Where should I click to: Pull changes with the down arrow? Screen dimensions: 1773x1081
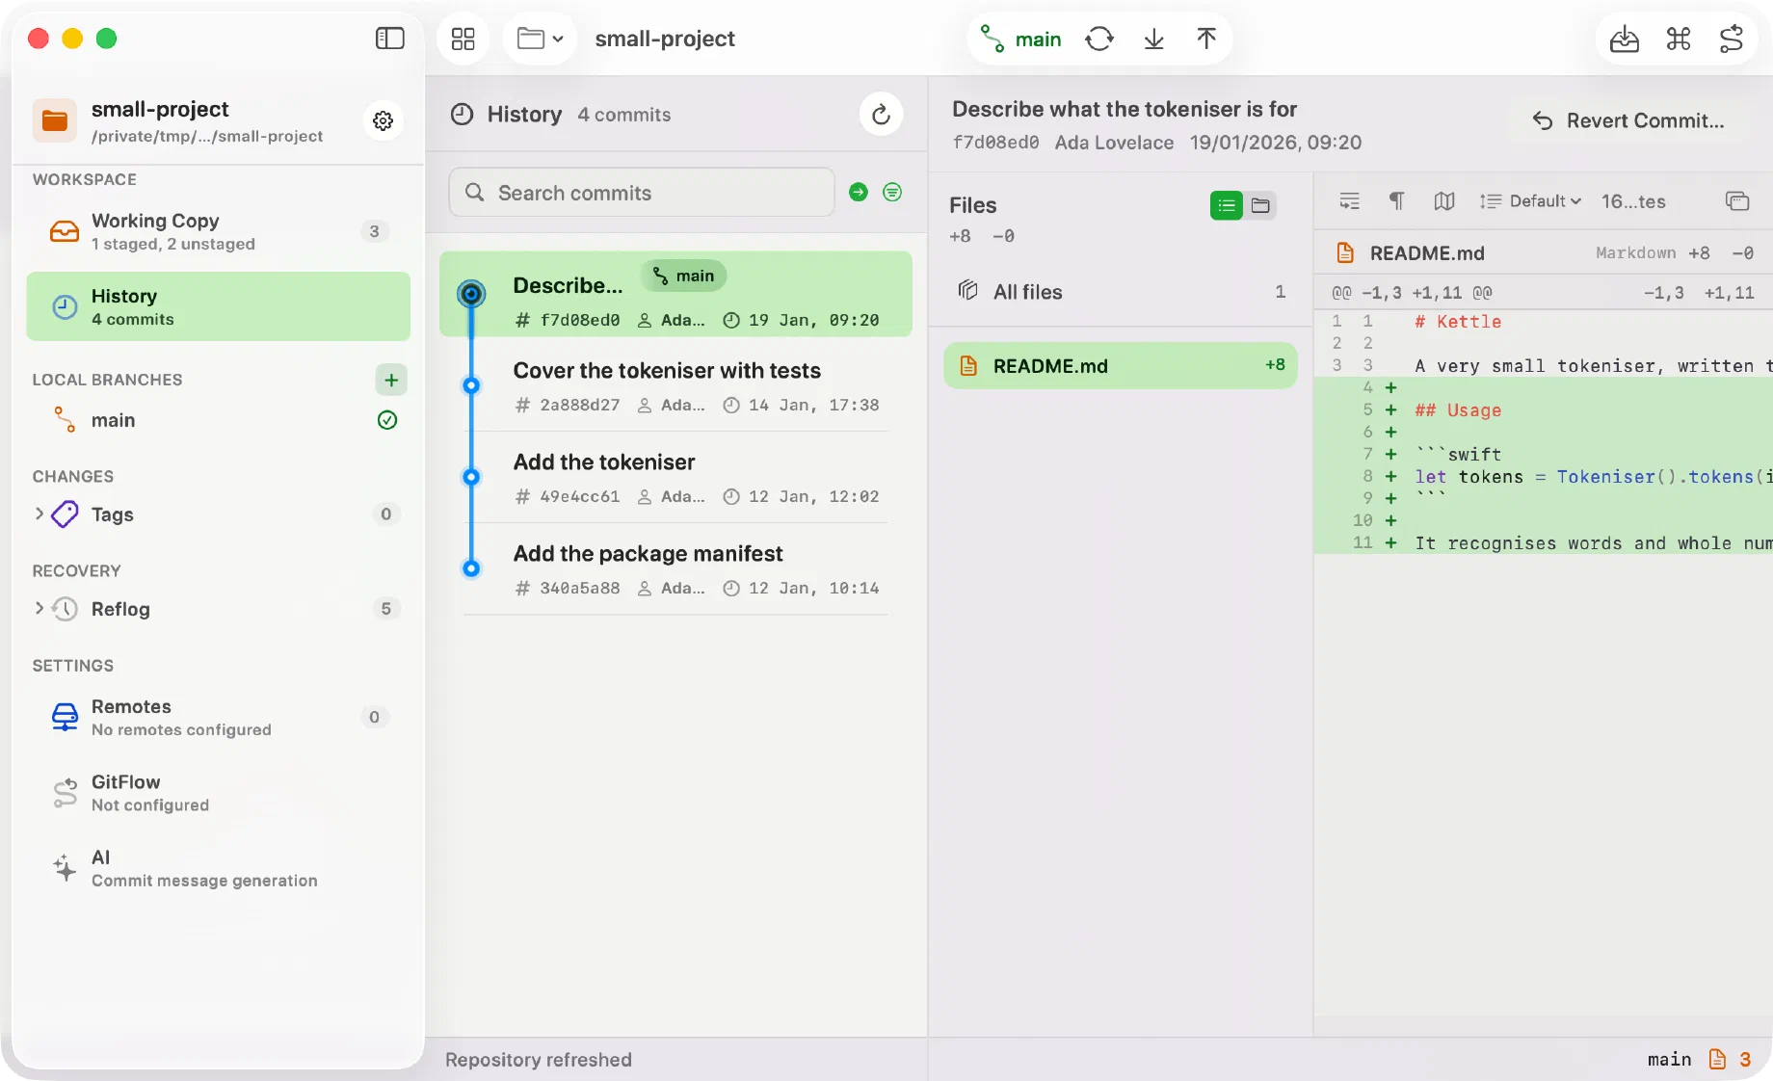click(x=1153, y=39)
